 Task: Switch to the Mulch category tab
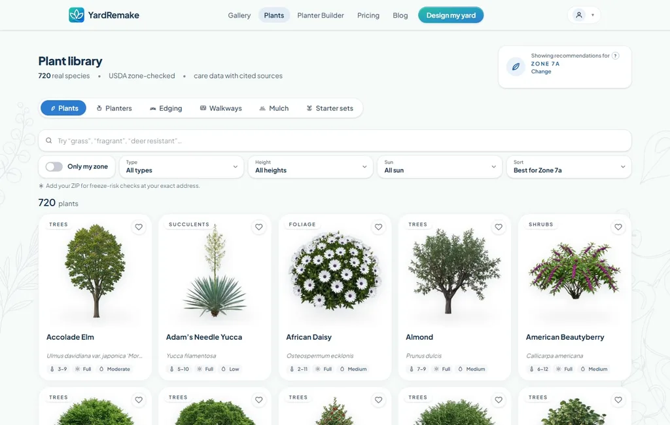(274, 108)
